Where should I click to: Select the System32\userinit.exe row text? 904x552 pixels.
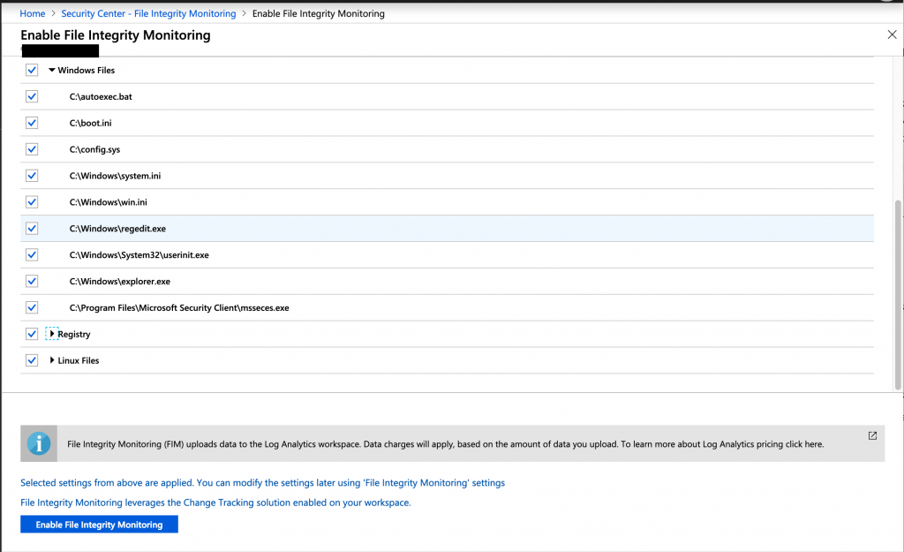tap(139, 255)
